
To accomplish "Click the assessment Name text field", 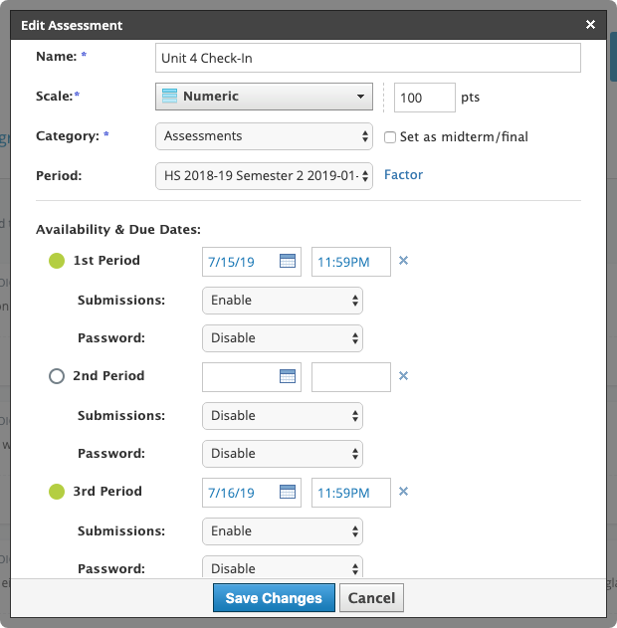I will tap(367, 58).
